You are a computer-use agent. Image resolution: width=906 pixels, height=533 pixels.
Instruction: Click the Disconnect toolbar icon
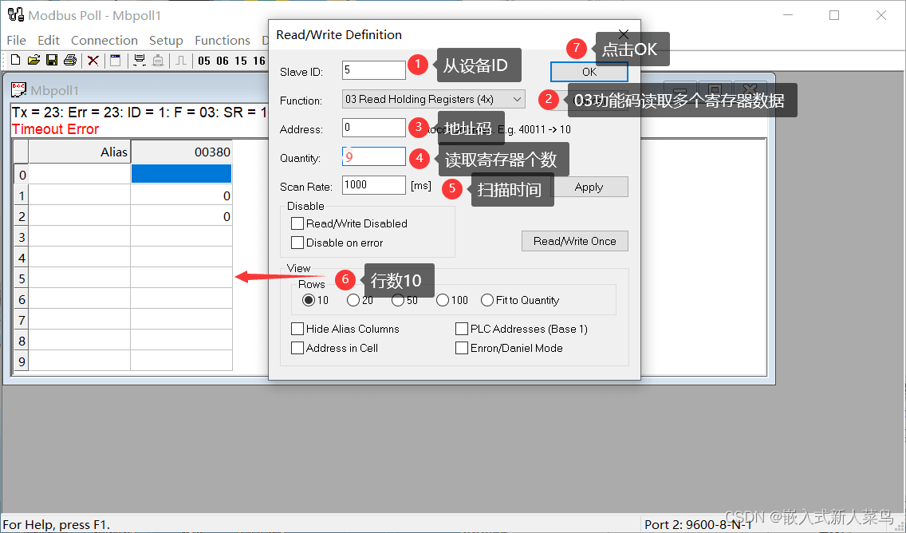click(x=158, y=60)
